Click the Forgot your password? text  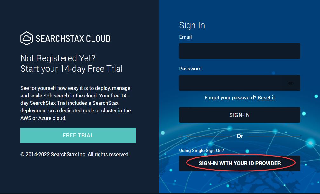(x=230, y=98)
